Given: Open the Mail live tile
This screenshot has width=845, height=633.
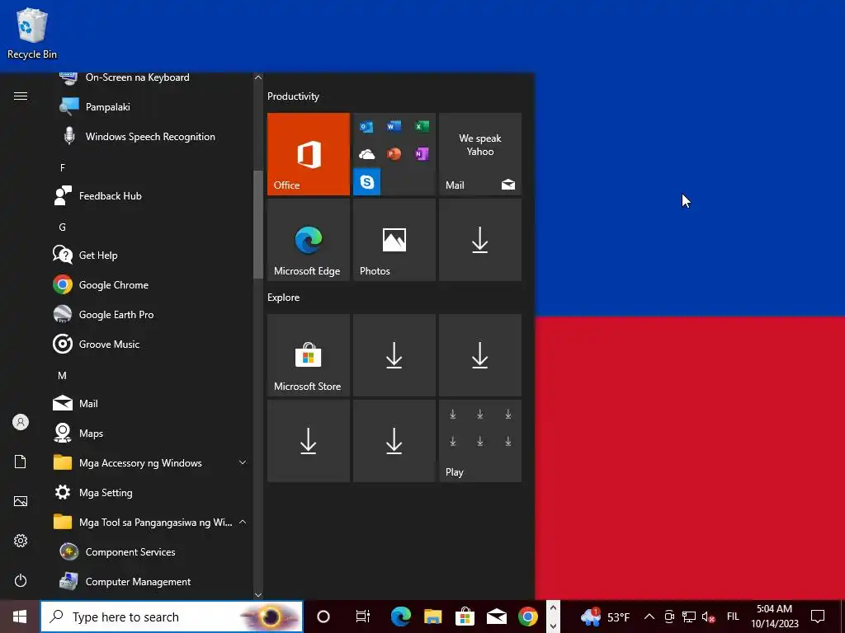Looking at the screenshot, I should tap(480, 154).
